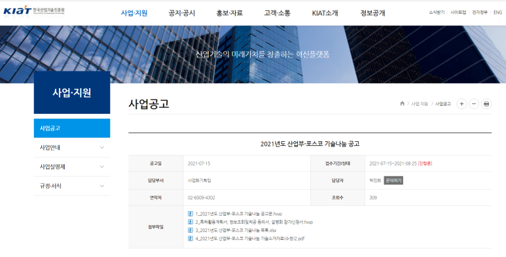This screenshot has width=506, height=257.
Task: Click the 사업·지원 sidebar header
Action: tap(72, 93)
